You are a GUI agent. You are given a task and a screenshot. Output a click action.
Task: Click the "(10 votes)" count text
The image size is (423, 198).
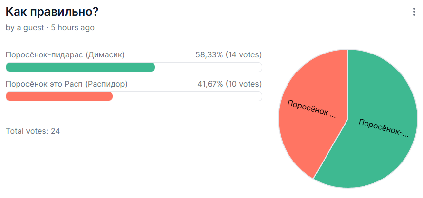tap(244, 84)
